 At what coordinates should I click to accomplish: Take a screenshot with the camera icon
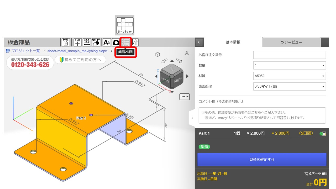click(x=115, y=42)
